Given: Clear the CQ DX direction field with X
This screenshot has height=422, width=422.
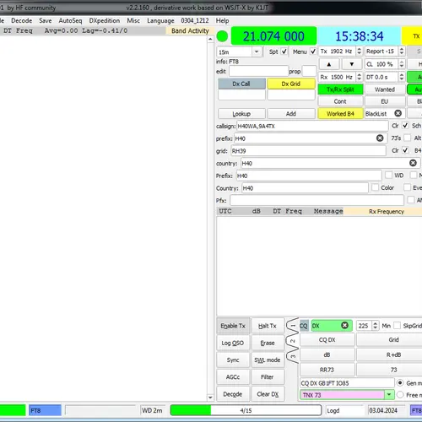Looking at the screenshot, I should (x=344, y=326).
